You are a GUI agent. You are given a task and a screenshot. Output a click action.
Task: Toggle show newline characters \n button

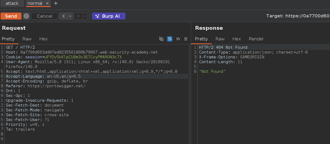click(x=178, y=39)
